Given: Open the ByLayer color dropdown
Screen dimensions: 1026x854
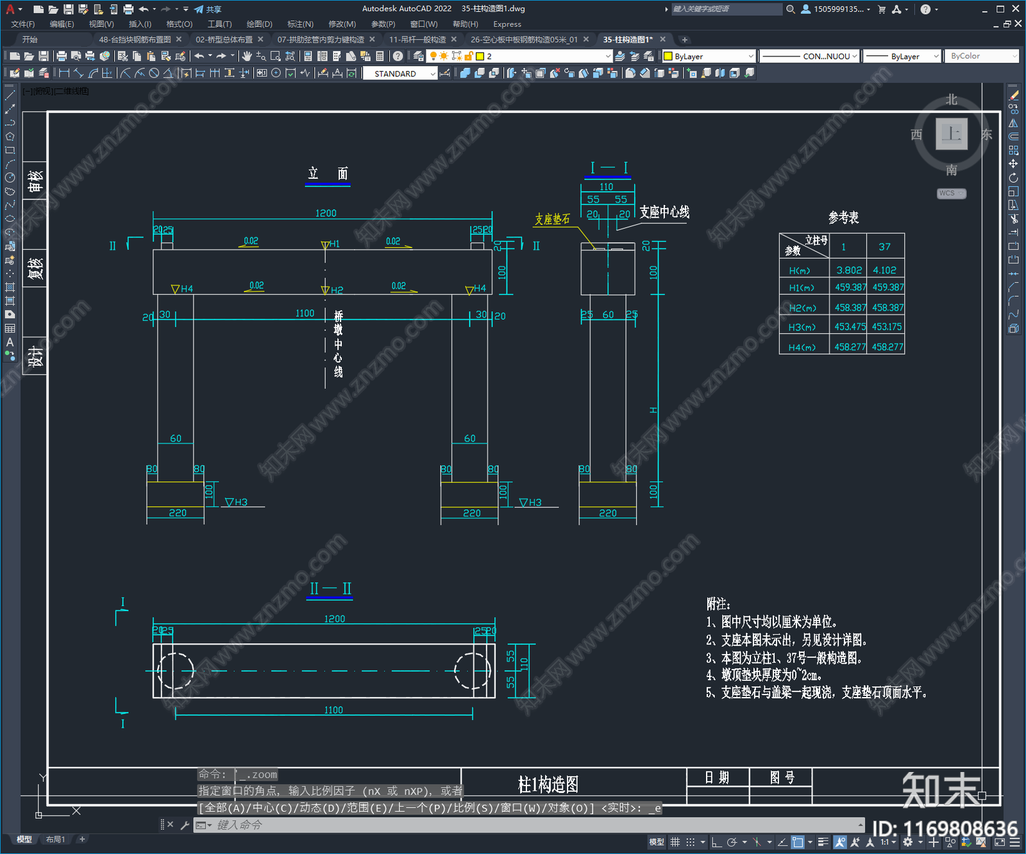Looking at the screenshot, I should (x=709, y=56).
